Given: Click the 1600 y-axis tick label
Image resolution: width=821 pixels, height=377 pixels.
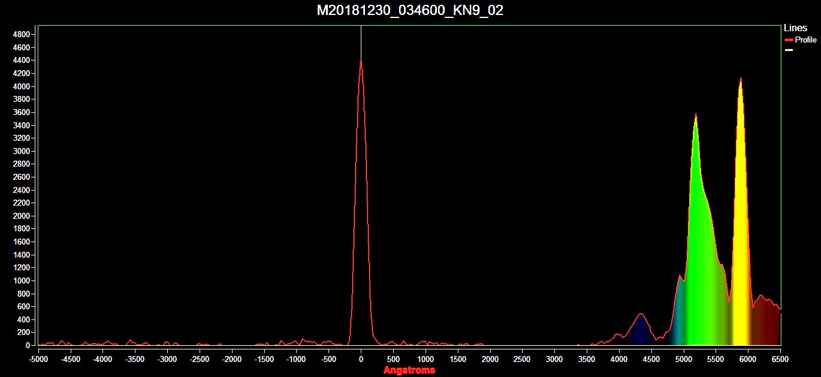Looking at the screenshot, I should point(21,242).
